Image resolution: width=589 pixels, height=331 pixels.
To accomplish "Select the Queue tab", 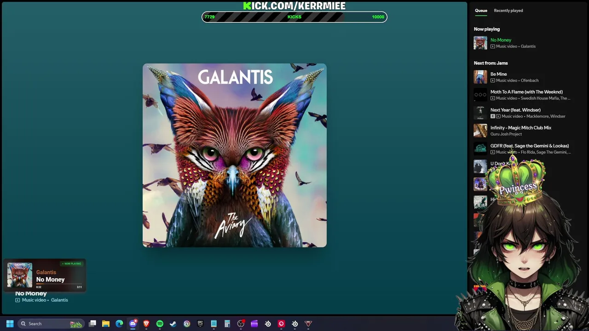I will [481, 11].
